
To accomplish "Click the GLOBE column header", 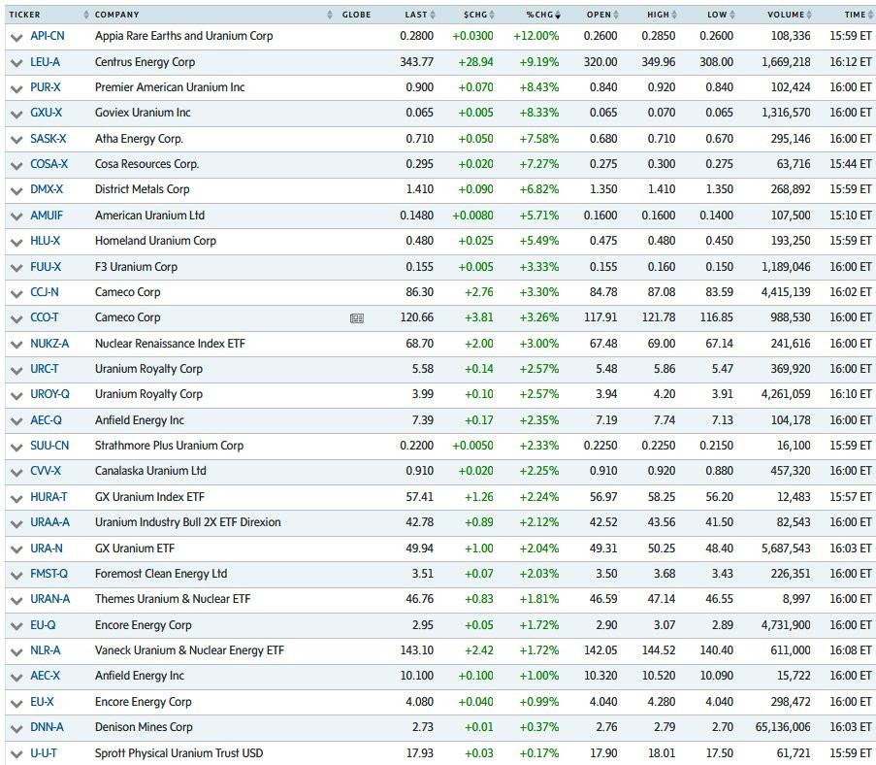I will pos(356,15).
